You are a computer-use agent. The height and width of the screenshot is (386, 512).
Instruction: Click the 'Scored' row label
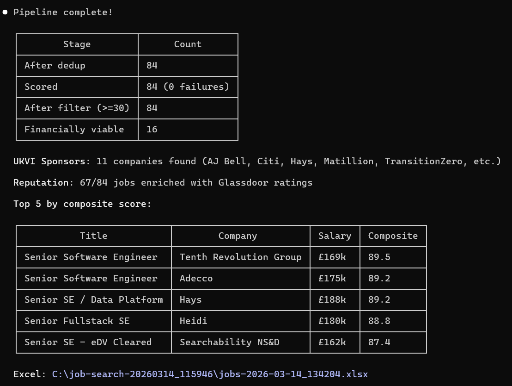pos(41,87)
